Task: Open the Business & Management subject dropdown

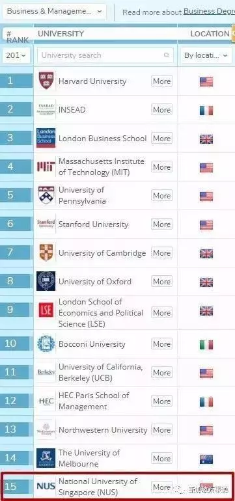Action: [x=54, y=12]
